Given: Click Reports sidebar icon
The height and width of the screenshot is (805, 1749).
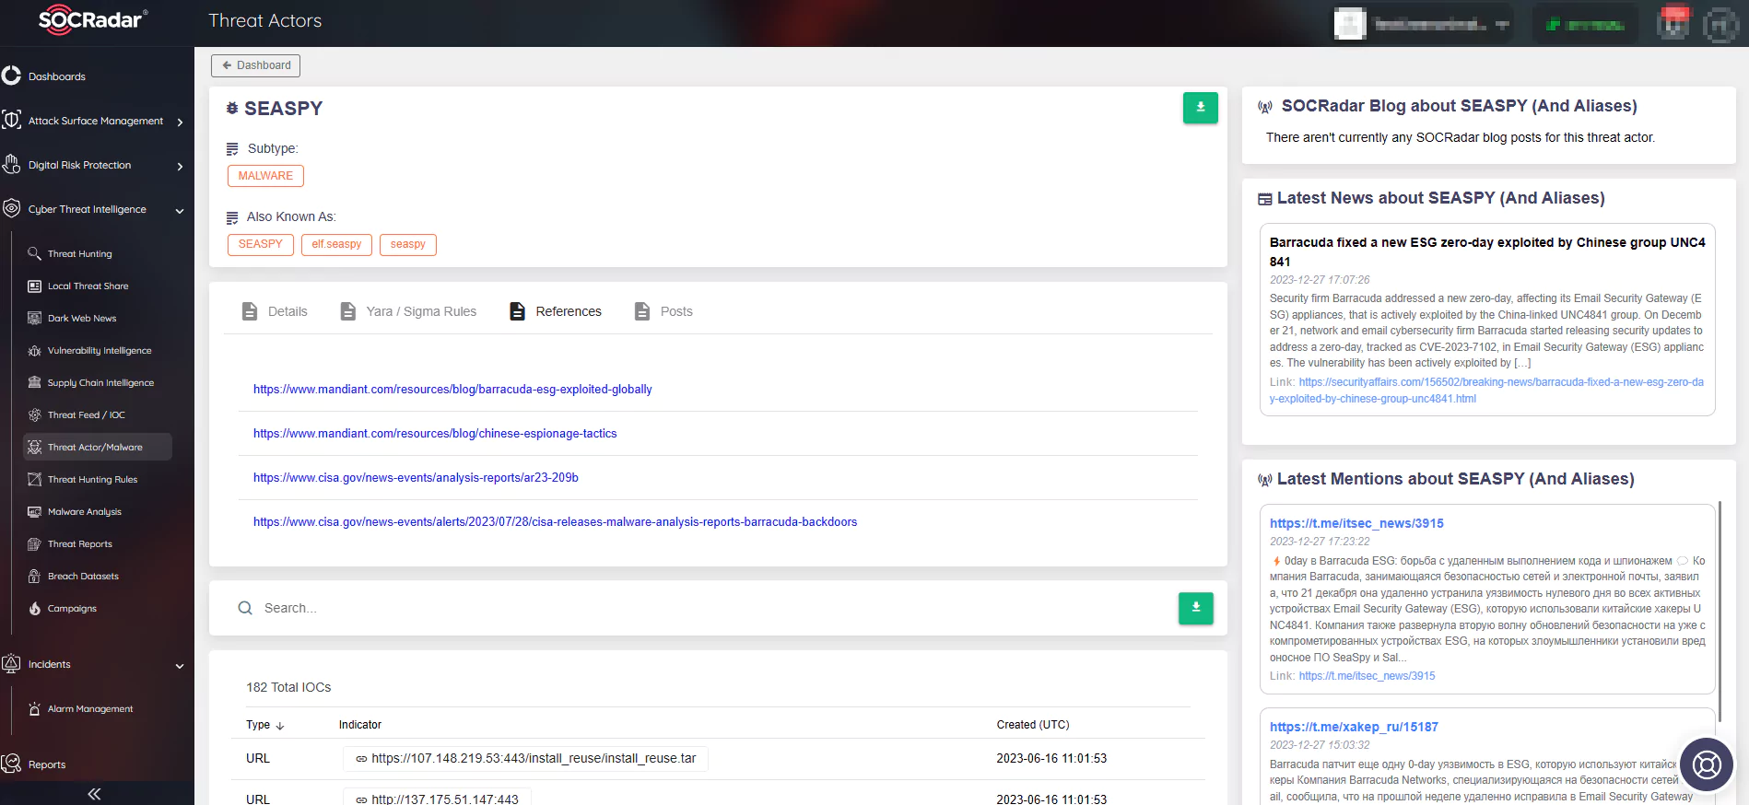Looking at the screenshot, I should [11, 764].
